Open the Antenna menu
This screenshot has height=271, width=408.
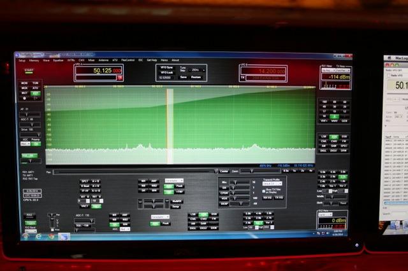coord(103,60)
